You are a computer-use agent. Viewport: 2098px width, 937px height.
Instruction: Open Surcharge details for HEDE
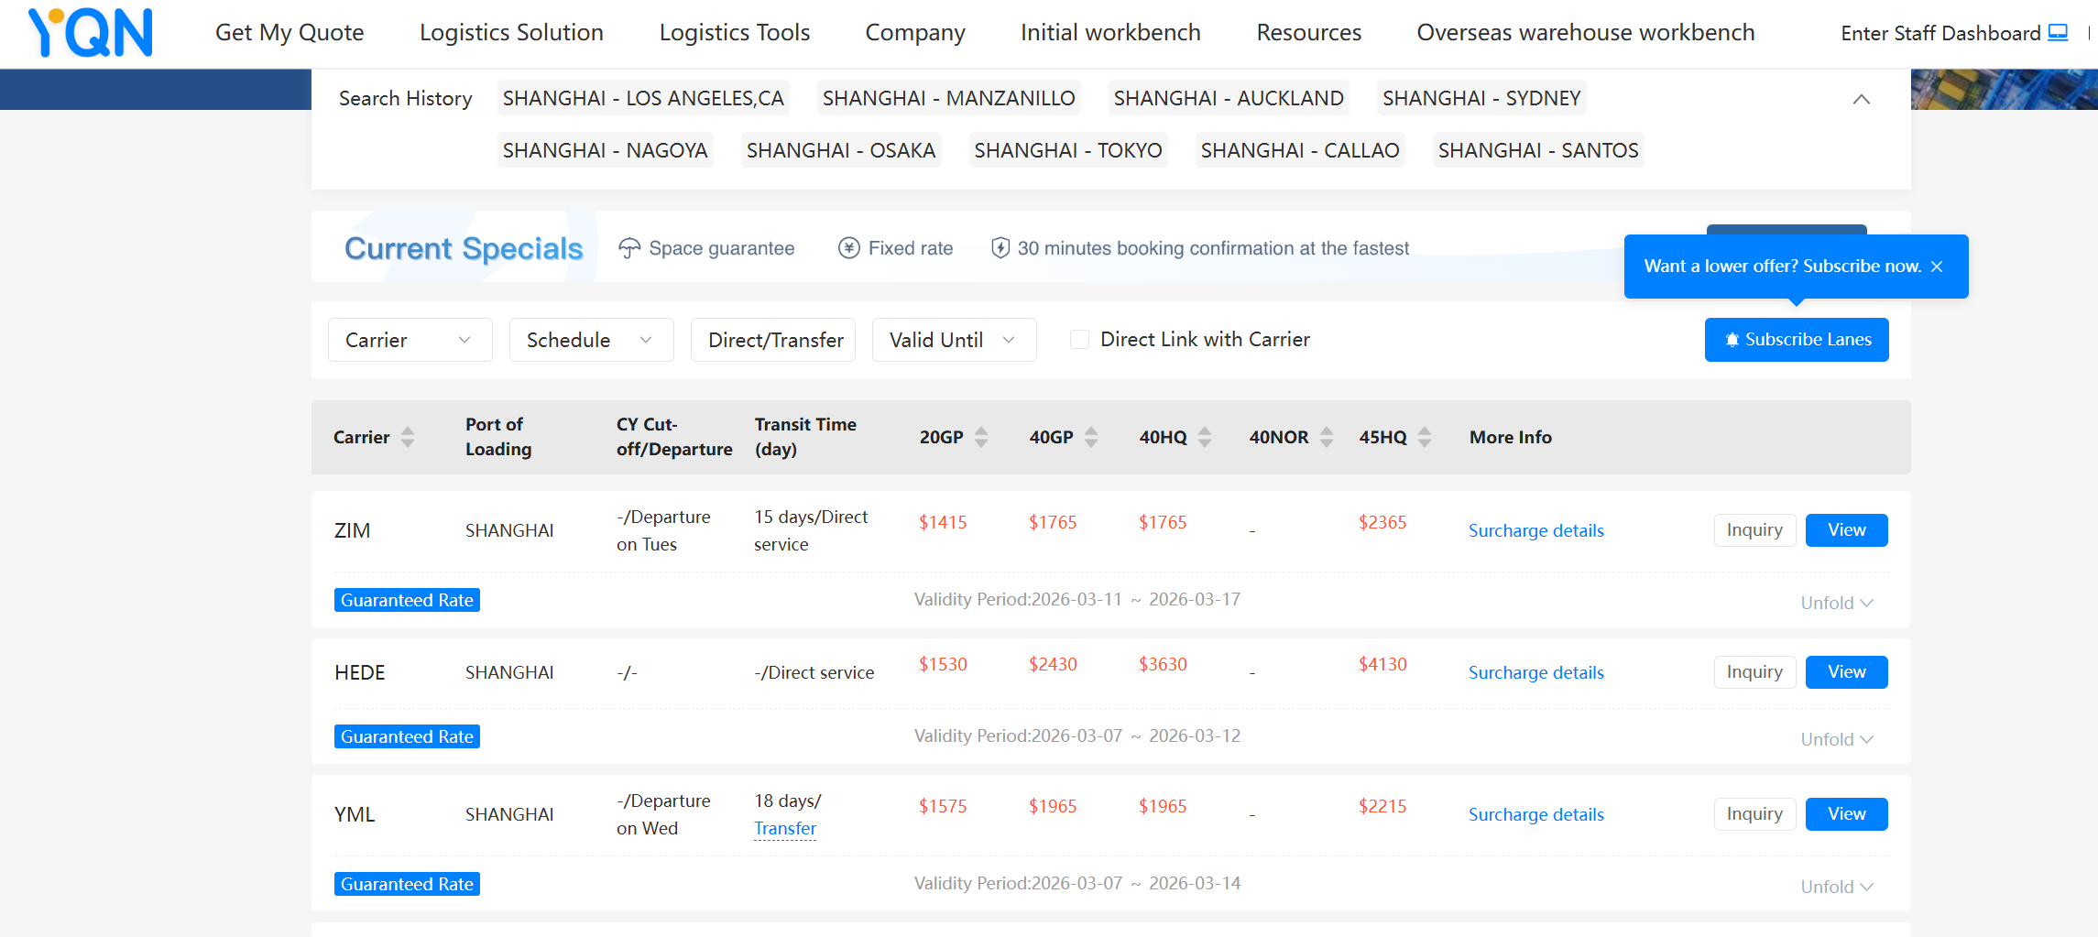tap(1535, 672)
